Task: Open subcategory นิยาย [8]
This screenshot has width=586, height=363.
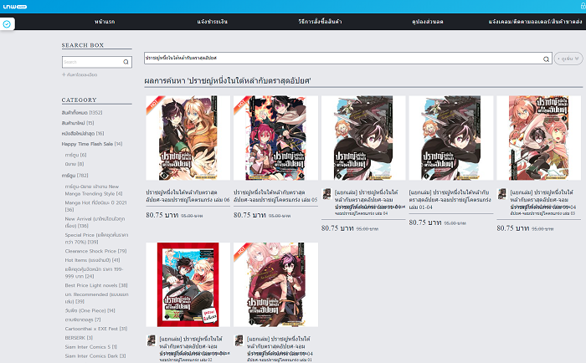Action: click(x=75, y=164)
